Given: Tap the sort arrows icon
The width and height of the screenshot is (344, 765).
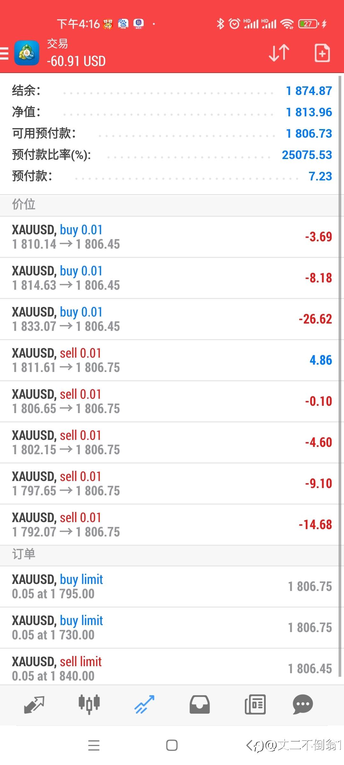Looking at the screenshot, I should click(279, 53).
